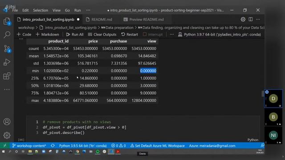Open the View menu
285x160 pixels.
click(x=57, y=10)
